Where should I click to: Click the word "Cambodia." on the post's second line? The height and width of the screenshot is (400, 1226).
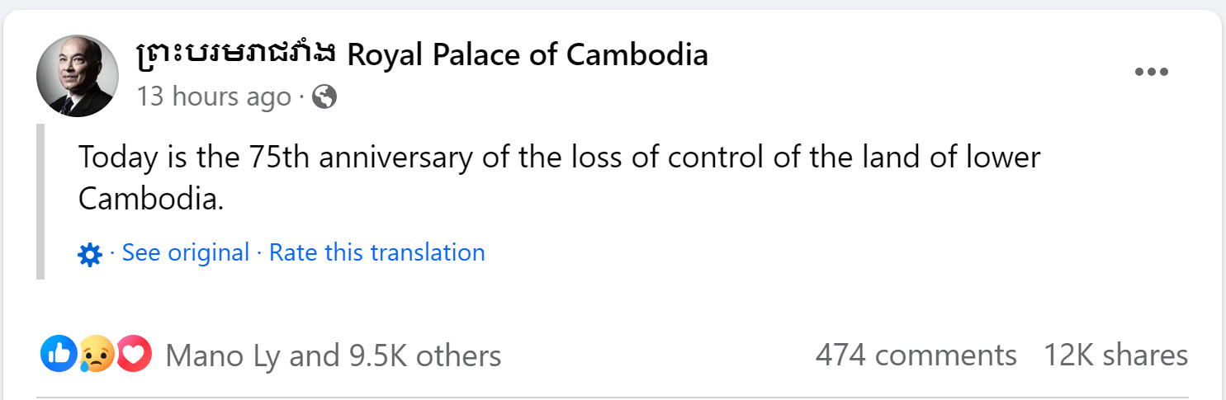click(x=151, y=199)
